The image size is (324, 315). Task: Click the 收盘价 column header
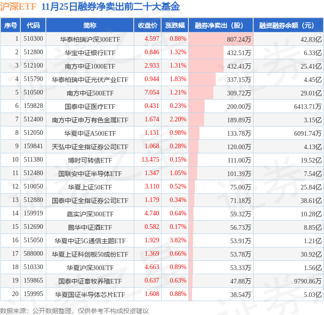(x=148, y=25)
